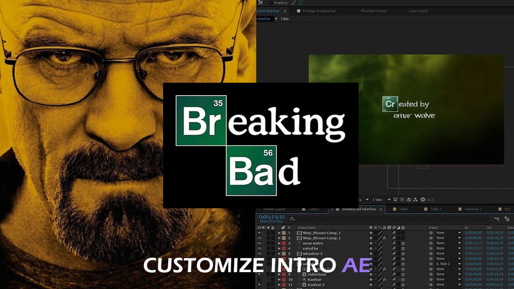The height and width of the screenshot is (289, 514).
Task: Click the snapping collapse-edges icon in top toolbar
Action: click(293, 3)
